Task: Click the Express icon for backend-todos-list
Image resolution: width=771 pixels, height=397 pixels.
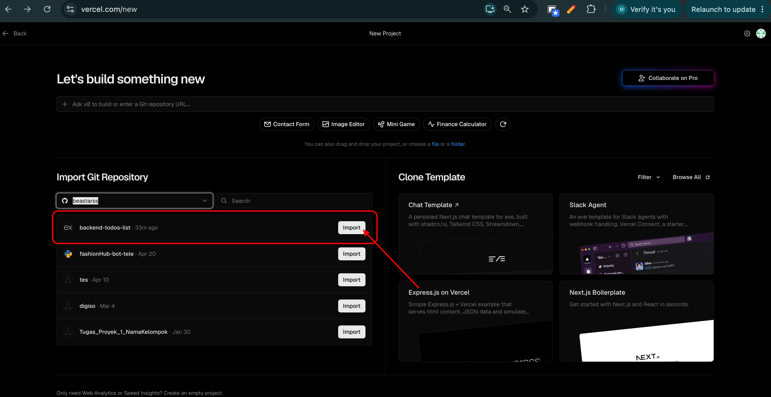Action: point(68,228)
